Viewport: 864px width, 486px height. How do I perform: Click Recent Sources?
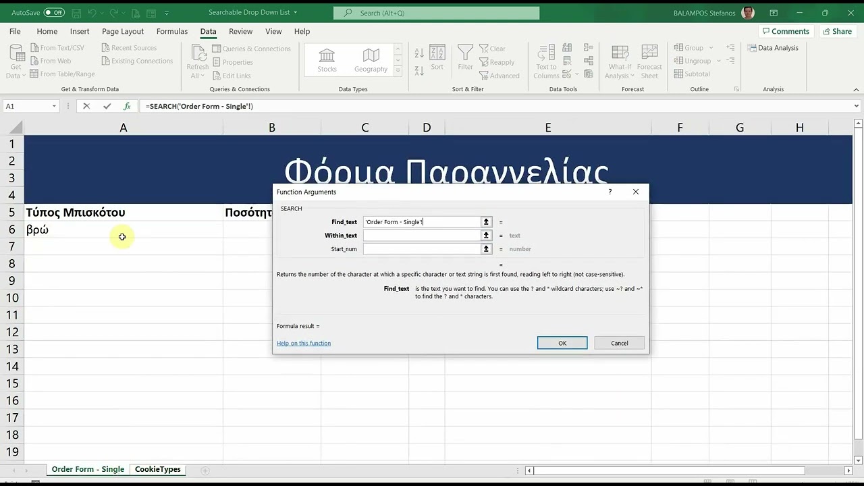pos(129,48)
